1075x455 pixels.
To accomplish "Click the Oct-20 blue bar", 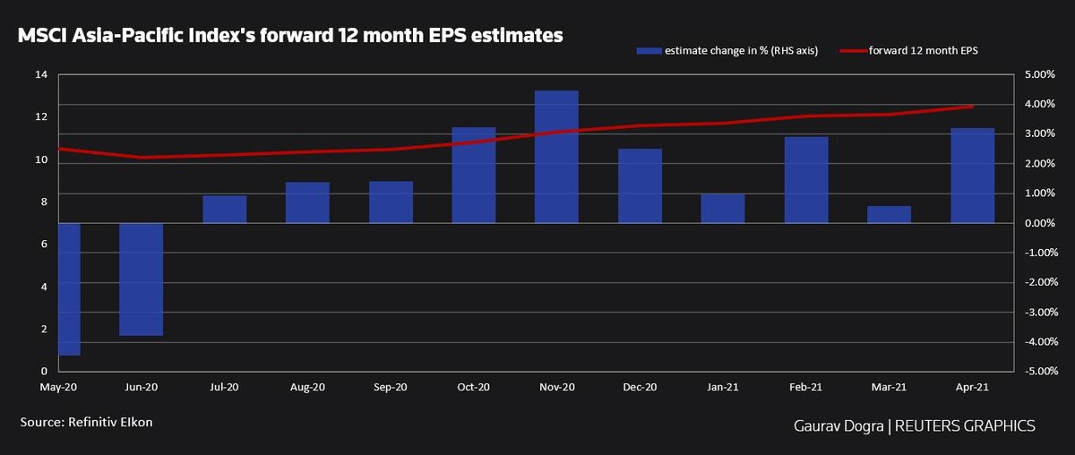I will pyautogui.click(x=474, y=175).
